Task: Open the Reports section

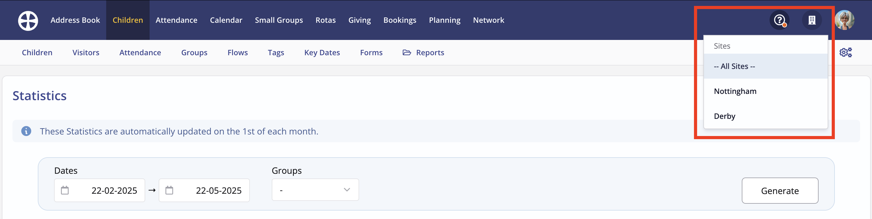Action: pos(423,53)
